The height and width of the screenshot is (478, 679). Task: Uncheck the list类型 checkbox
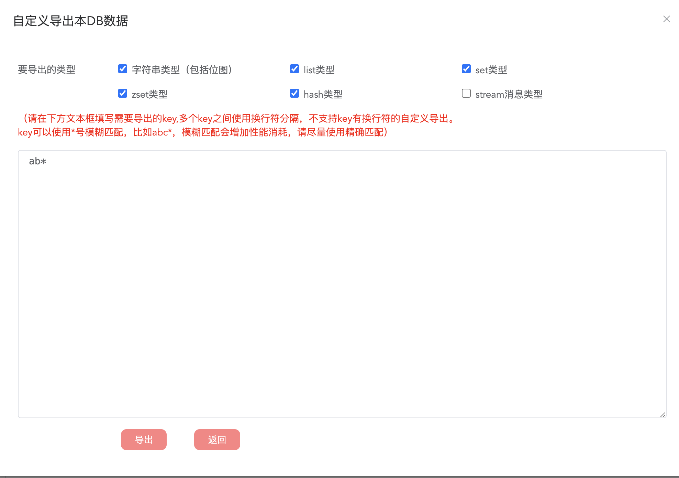(294, 69)
